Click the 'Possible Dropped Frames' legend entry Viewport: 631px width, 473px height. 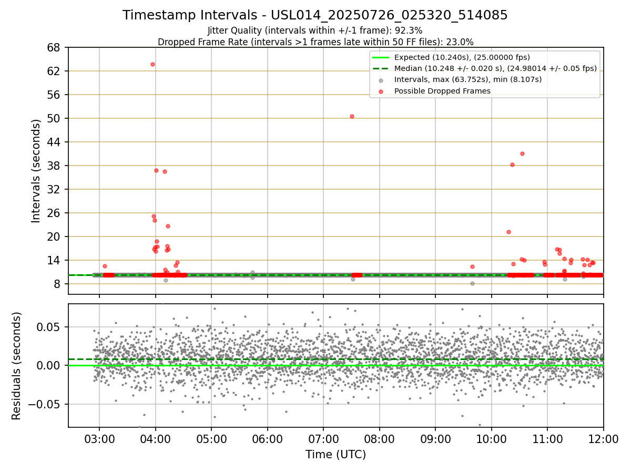click(442, 91)
